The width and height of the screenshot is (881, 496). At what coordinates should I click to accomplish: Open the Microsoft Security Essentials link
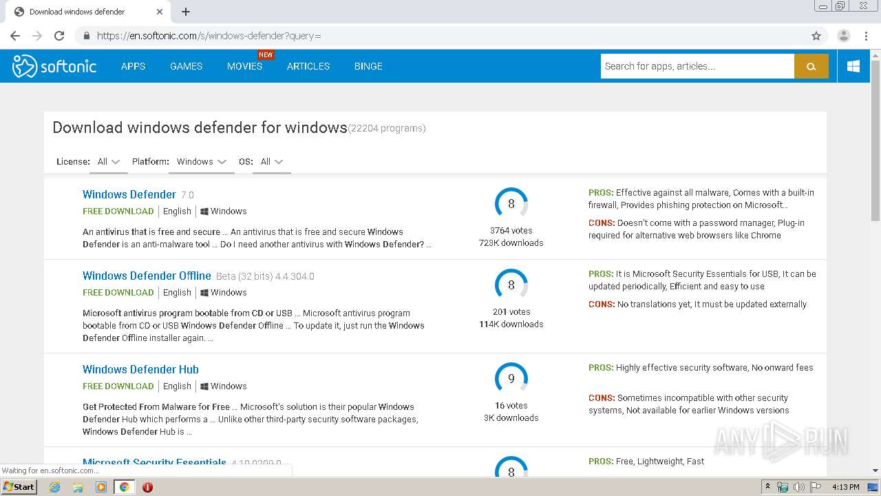[154, 463]
